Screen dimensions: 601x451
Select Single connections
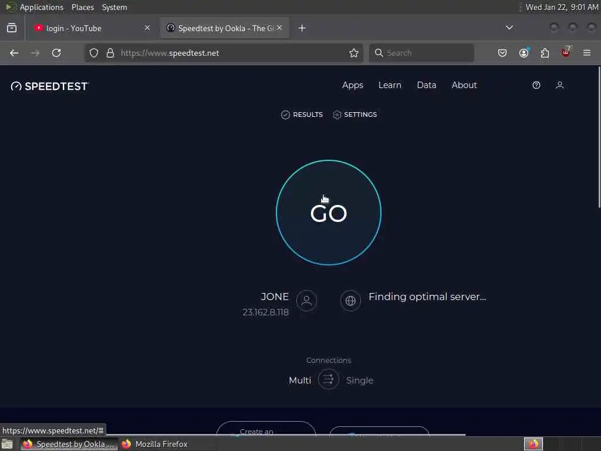click(x=360, y=381)
